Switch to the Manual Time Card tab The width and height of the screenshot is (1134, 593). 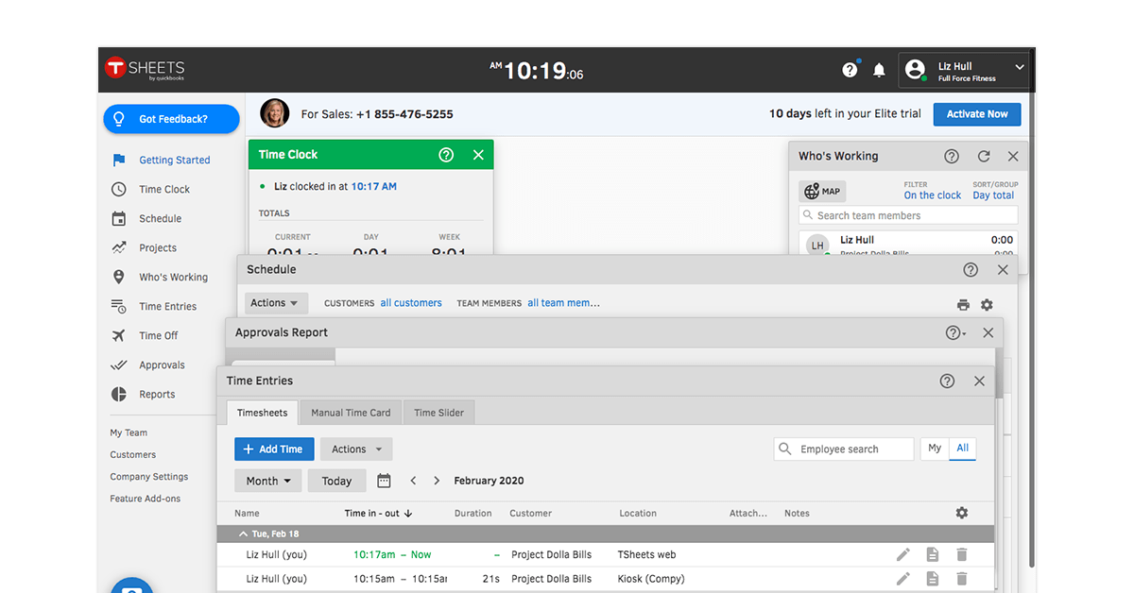pos(351,413)
